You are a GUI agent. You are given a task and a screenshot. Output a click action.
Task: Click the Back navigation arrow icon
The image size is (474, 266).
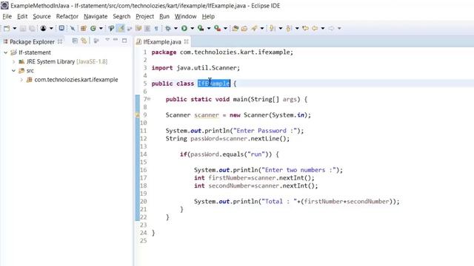pos(315,28)
